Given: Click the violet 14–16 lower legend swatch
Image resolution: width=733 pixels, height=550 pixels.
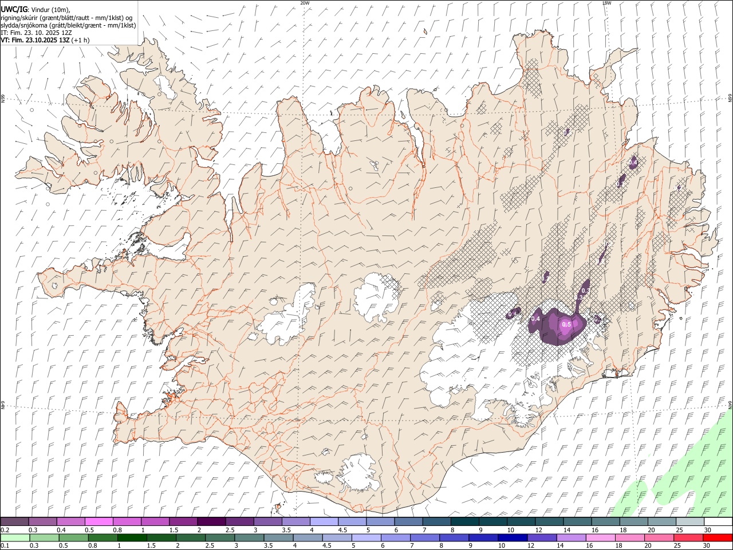Looking at the screenshot, I should pos(570,538).
